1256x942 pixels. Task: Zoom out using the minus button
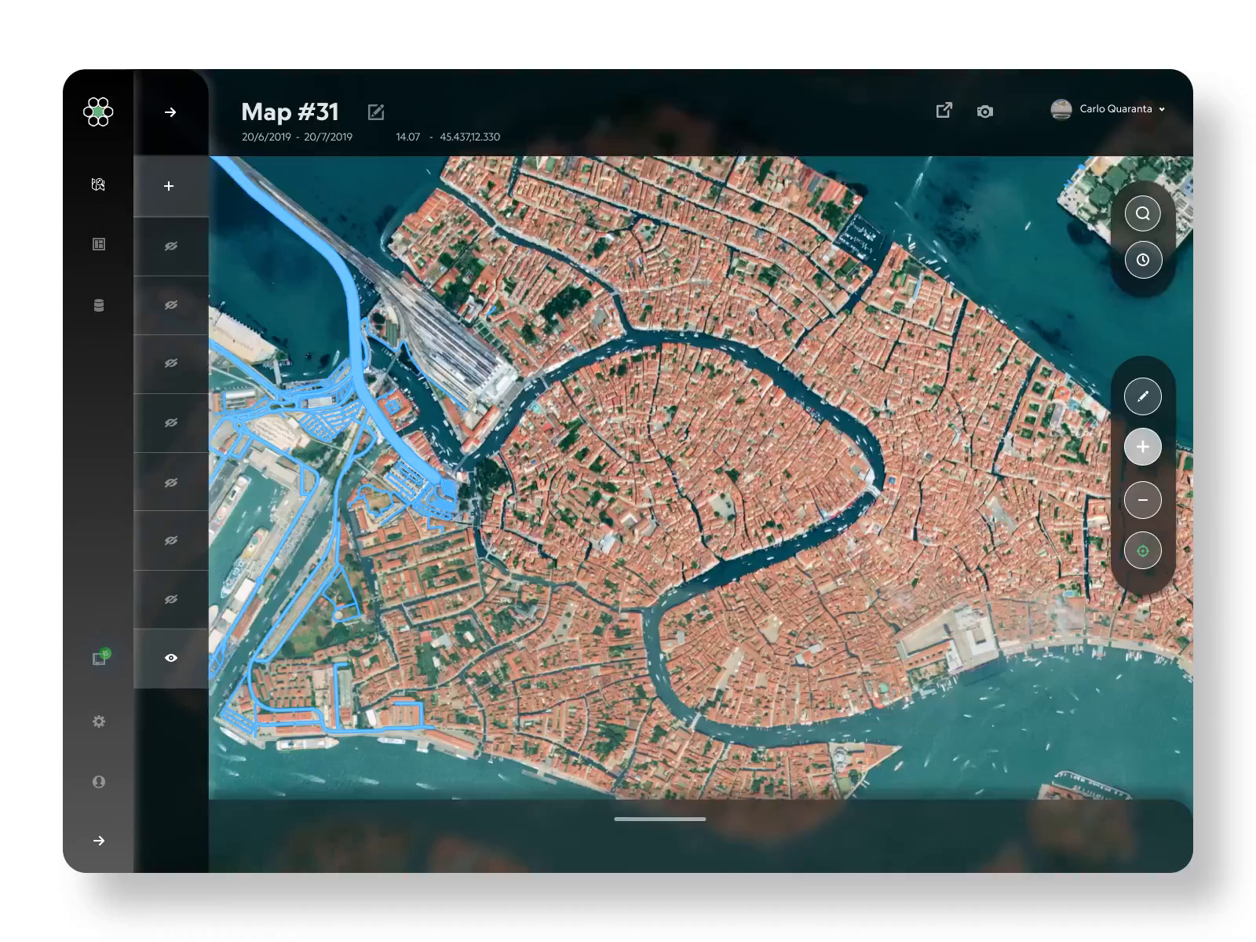tap(1143, 499)
